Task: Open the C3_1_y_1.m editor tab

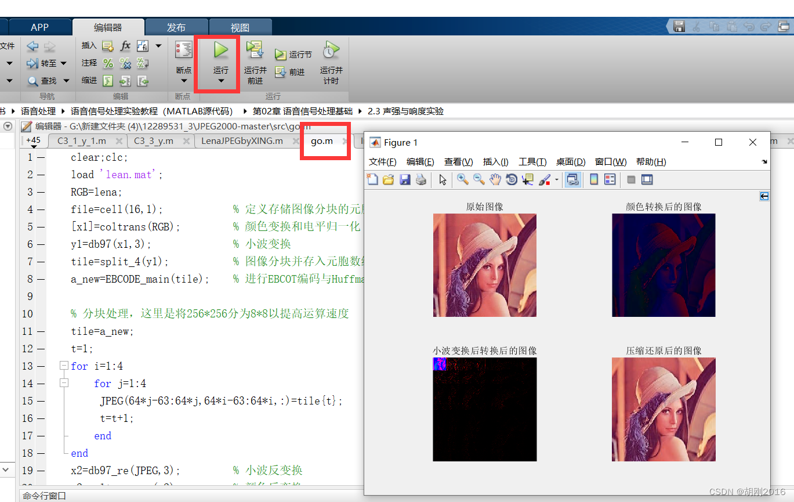Action: (x=82, y=140)
